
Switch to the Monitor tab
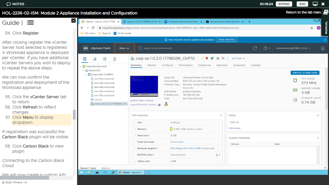(152, 65)
